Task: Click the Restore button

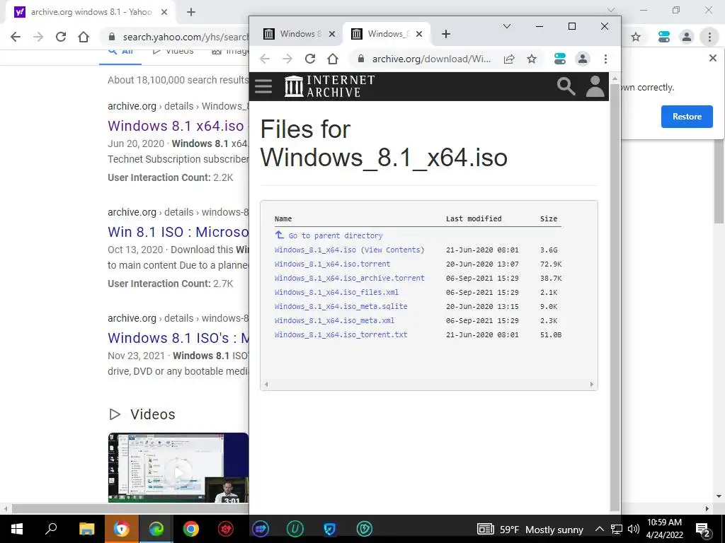Action: (x=687, y=117)
